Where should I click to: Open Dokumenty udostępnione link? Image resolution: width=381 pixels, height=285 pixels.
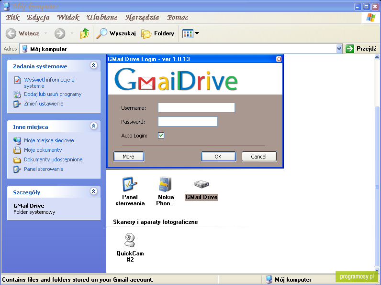tap(53, 160)
